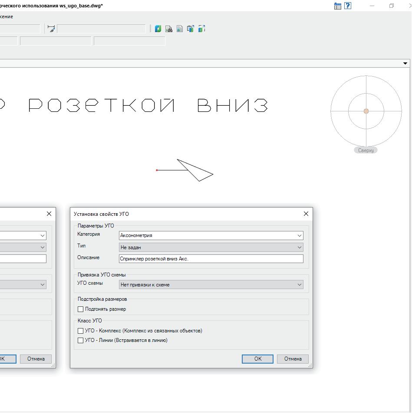Click the view compass center dot
The height and width of the screenshot is (413, 412).
coord(366,111)
